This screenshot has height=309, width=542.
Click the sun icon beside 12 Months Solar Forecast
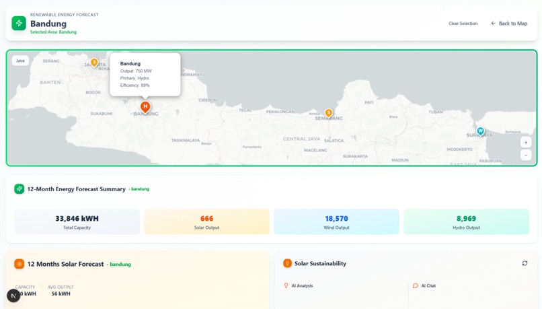tap(19, 264)
